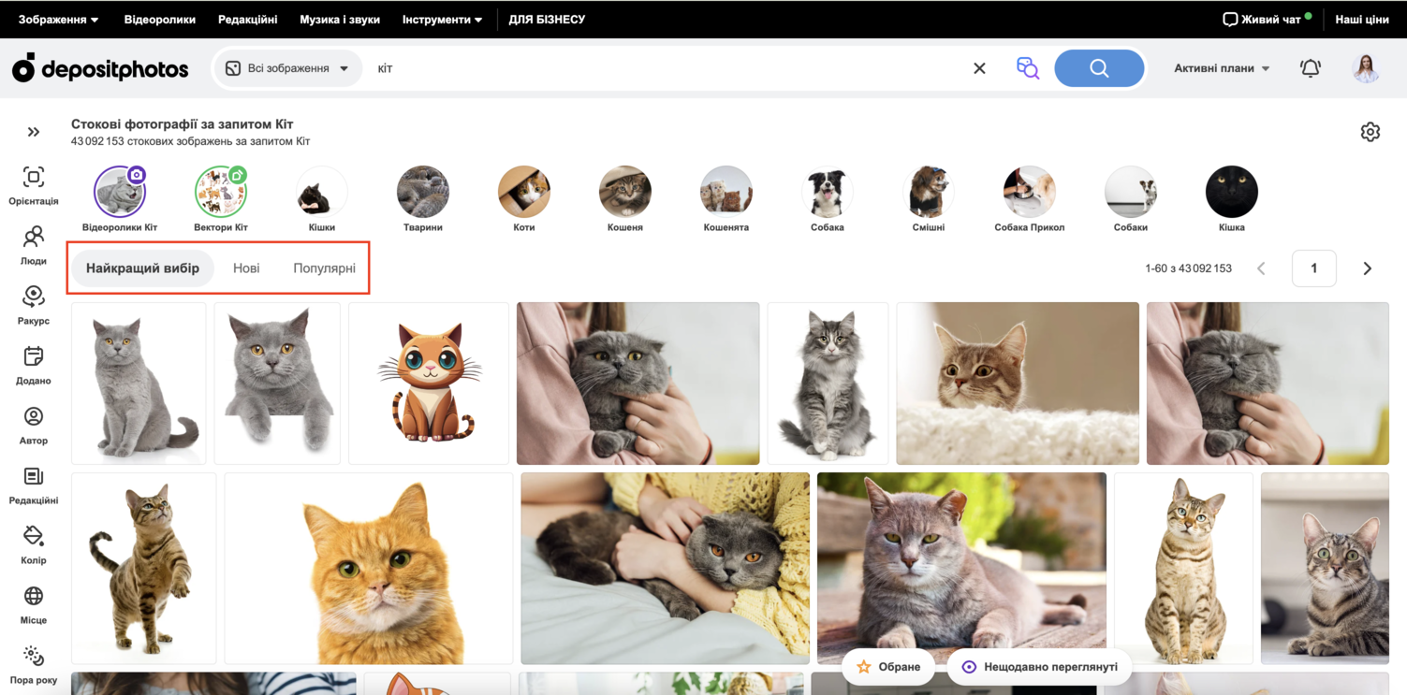1407x695 pixels.
Task: Open the Ракурс filter
Action: (x=34, y=305)
